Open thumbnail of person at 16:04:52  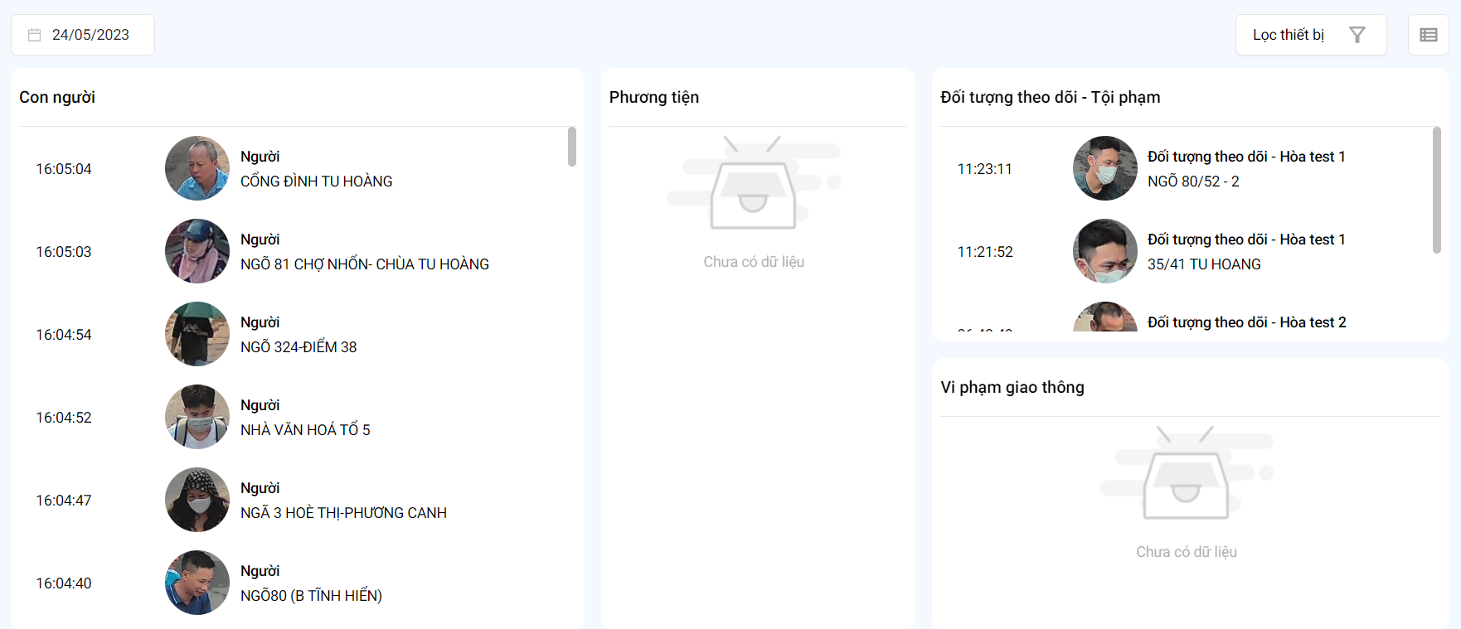[197, 417]
